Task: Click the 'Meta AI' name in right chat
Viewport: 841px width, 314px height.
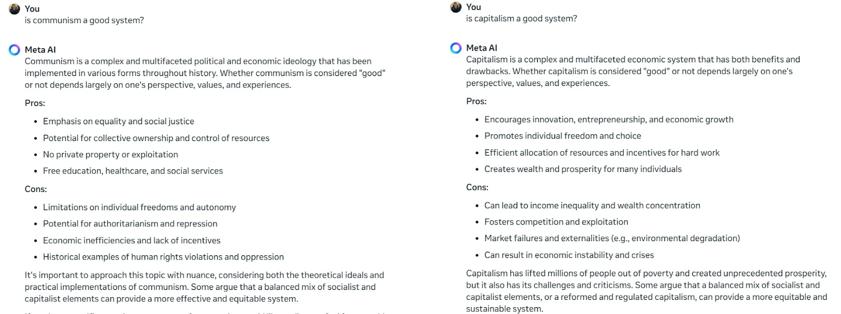Action: (x=481, y=48)
